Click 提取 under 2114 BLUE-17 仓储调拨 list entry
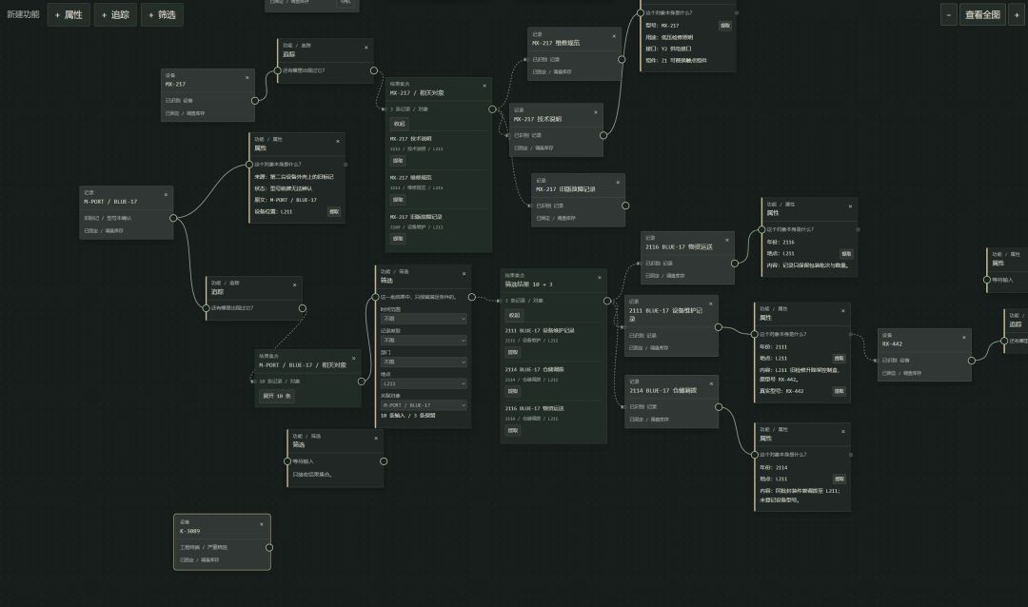This screenshot has height=607, width=1028. [x=513, y=391]
